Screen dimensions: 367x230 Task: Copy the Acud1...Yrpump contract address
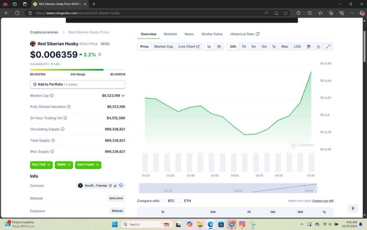pyautogui.click(x=110, y=185)
